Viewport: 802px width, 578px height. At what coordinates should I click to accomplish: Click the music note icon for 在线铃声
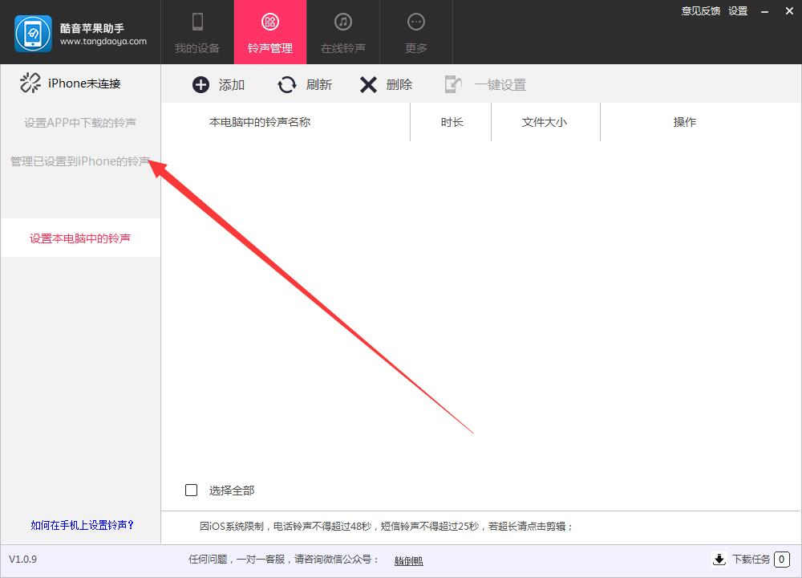point(342,22)
